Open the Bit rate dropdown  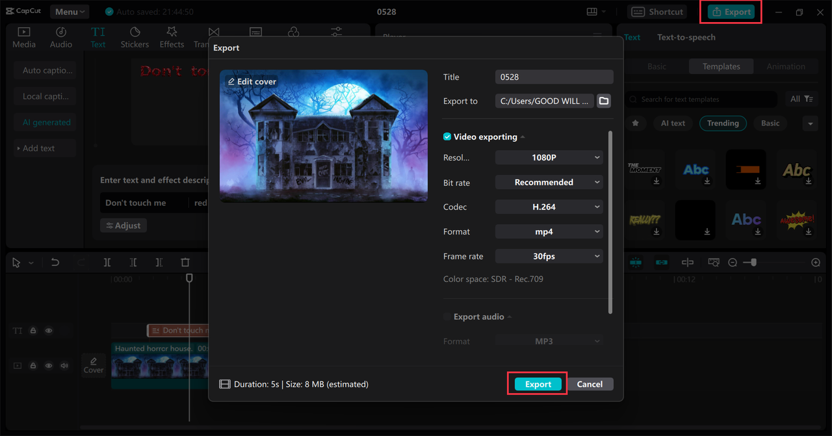(549, 182)
